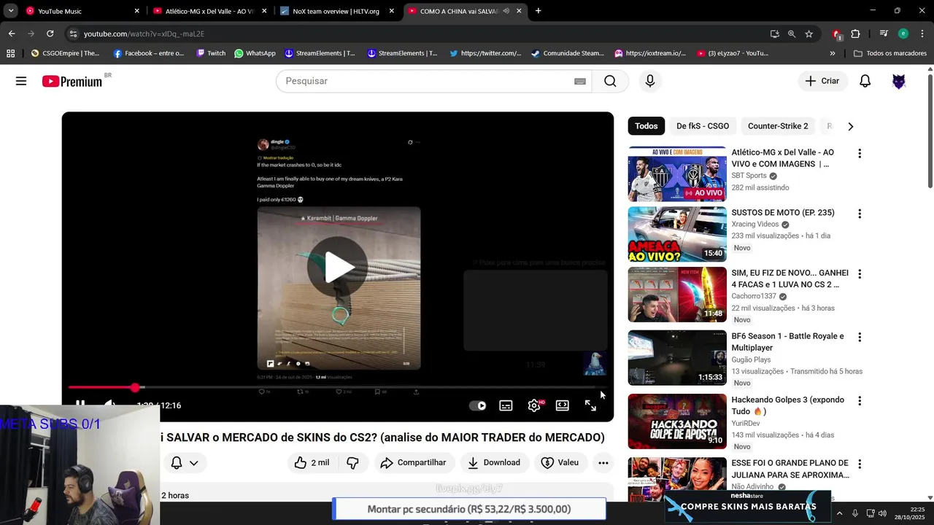Screen dimensions: 934x525
Task: Click install app icon in address bar
Action: (x=774, y=34)
